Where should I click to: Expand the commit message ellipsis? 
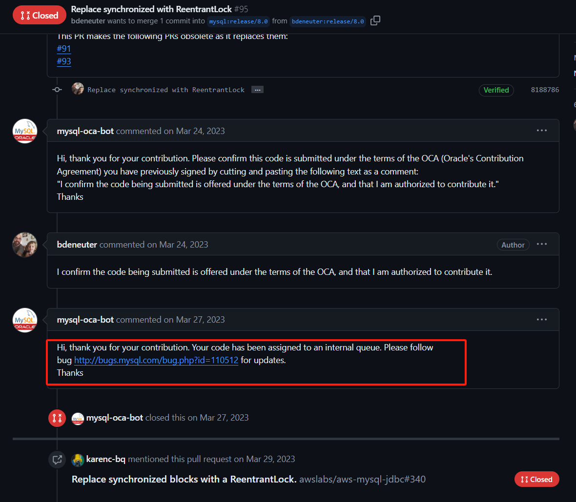(257, 90)
